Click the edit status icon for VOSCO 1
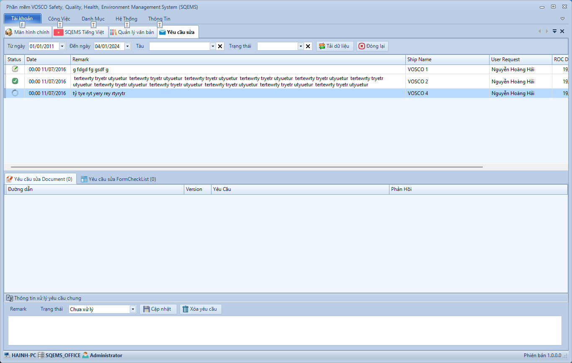The image size is (572, 363). tap(15, 69)
